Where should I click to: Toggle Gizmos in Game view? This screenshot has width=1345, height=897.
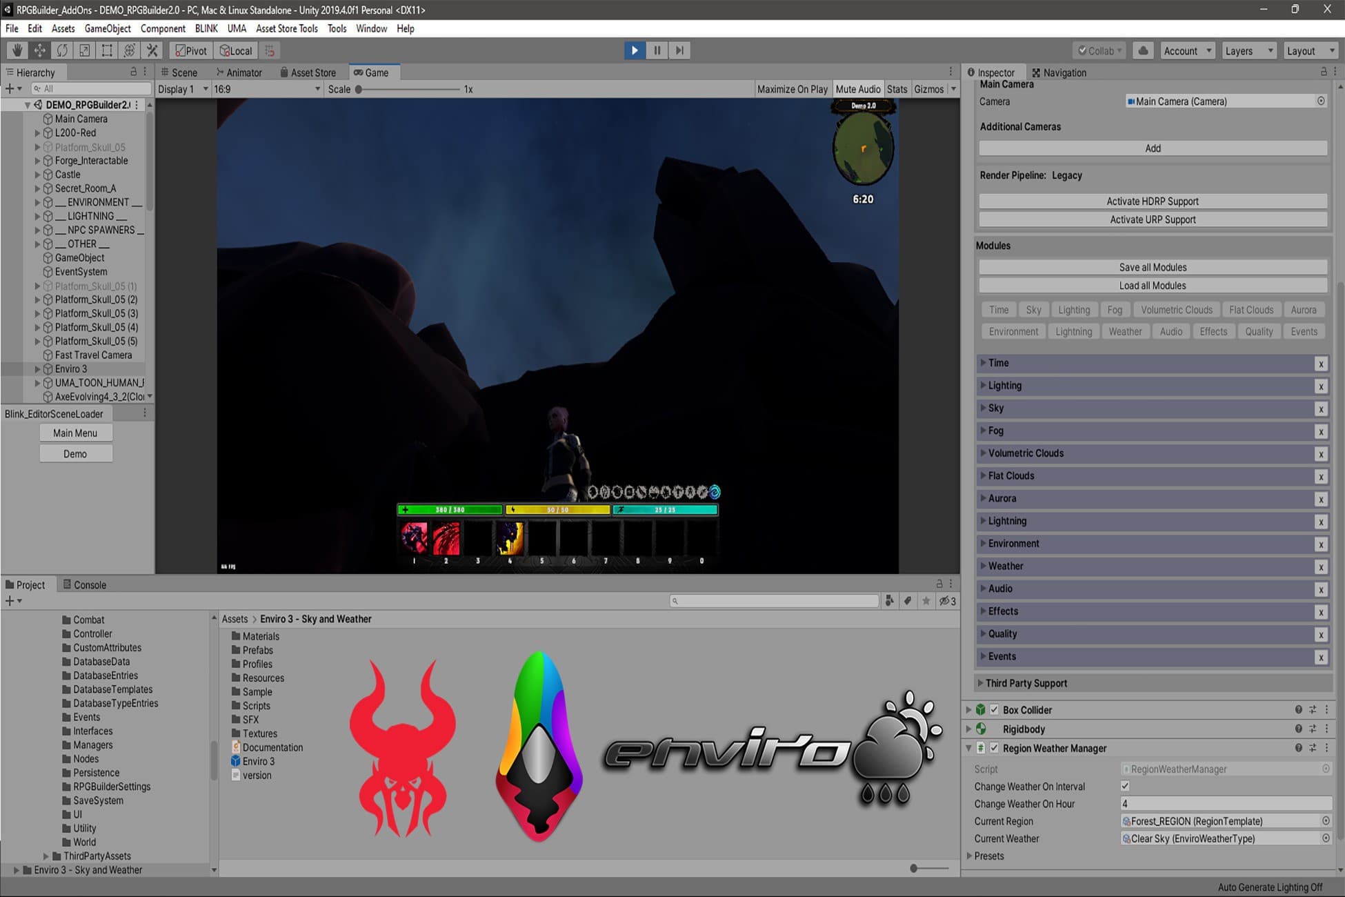point(929,89)
